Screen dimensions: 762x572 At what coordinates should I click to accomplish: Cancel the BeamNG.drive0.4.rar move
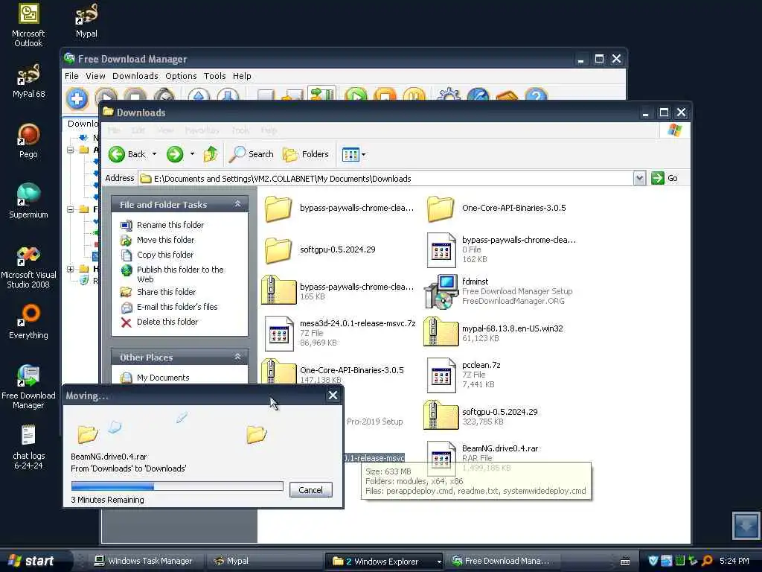pyautogui.click(x=310, y=490)
